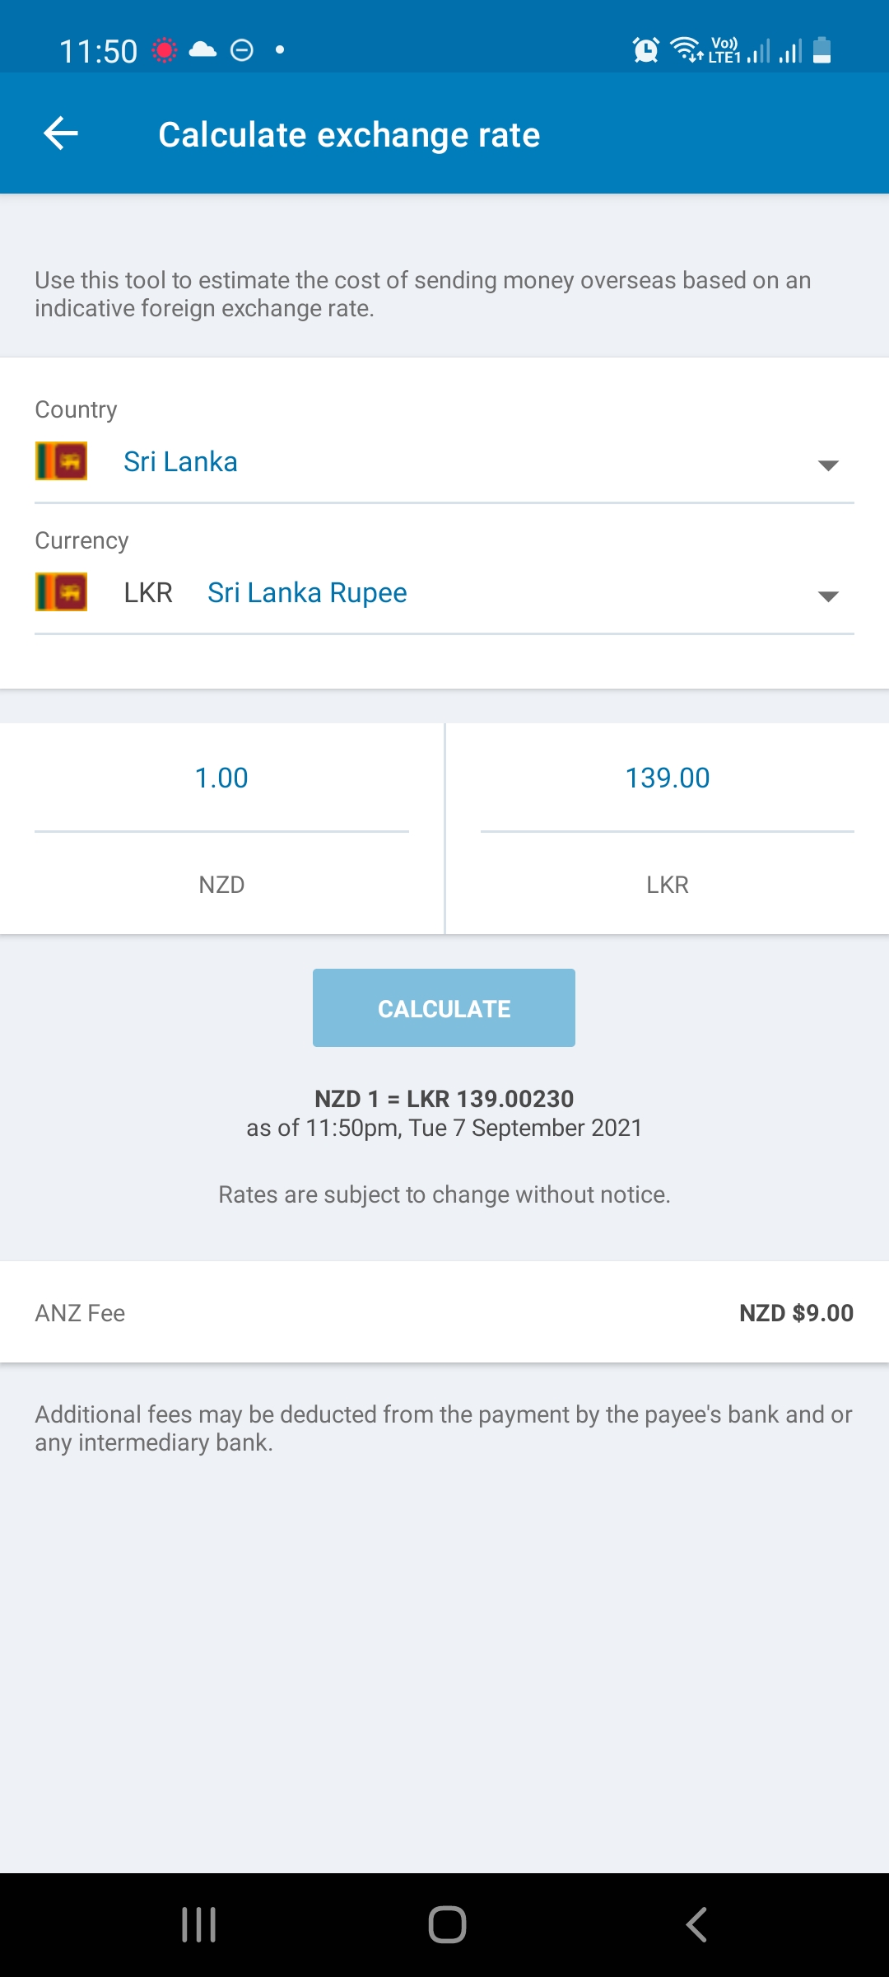The height and width of the screenshot is (1977, 889).
Task: Tap the Android navigation back chevron
Action: (x=696, y=1925)
